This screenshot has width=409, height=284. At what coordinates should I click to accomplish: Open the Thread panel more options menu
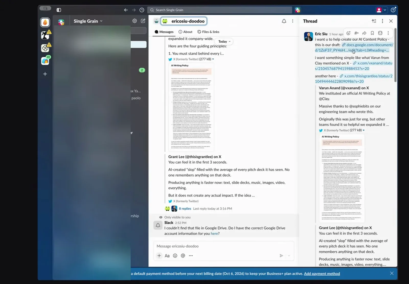382,21
